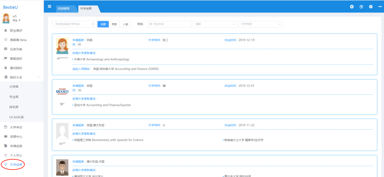Select the 预录 filter option

pyautogui.click(x=114, y=24)
